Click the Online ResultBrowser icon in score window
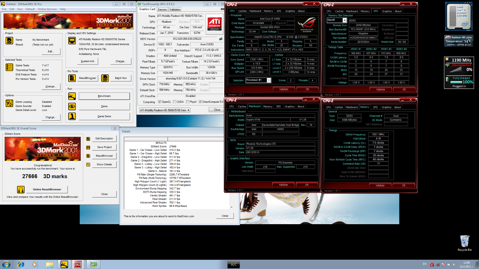Screen dimensions: 479x269 [21, 189]
